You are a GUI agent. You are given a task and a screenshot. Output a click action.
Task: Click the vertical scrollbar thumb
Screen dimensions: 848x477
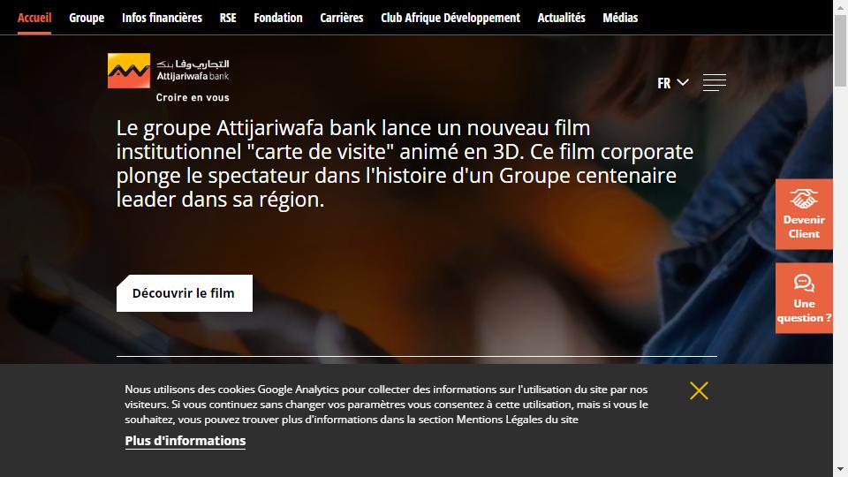coord(840,51)
